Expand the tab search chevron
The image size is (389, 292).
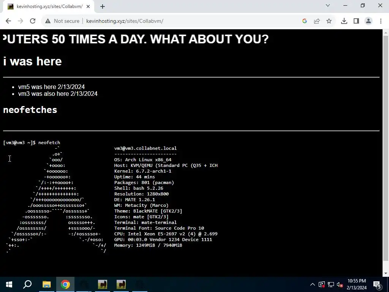click(x=328, y=5)
